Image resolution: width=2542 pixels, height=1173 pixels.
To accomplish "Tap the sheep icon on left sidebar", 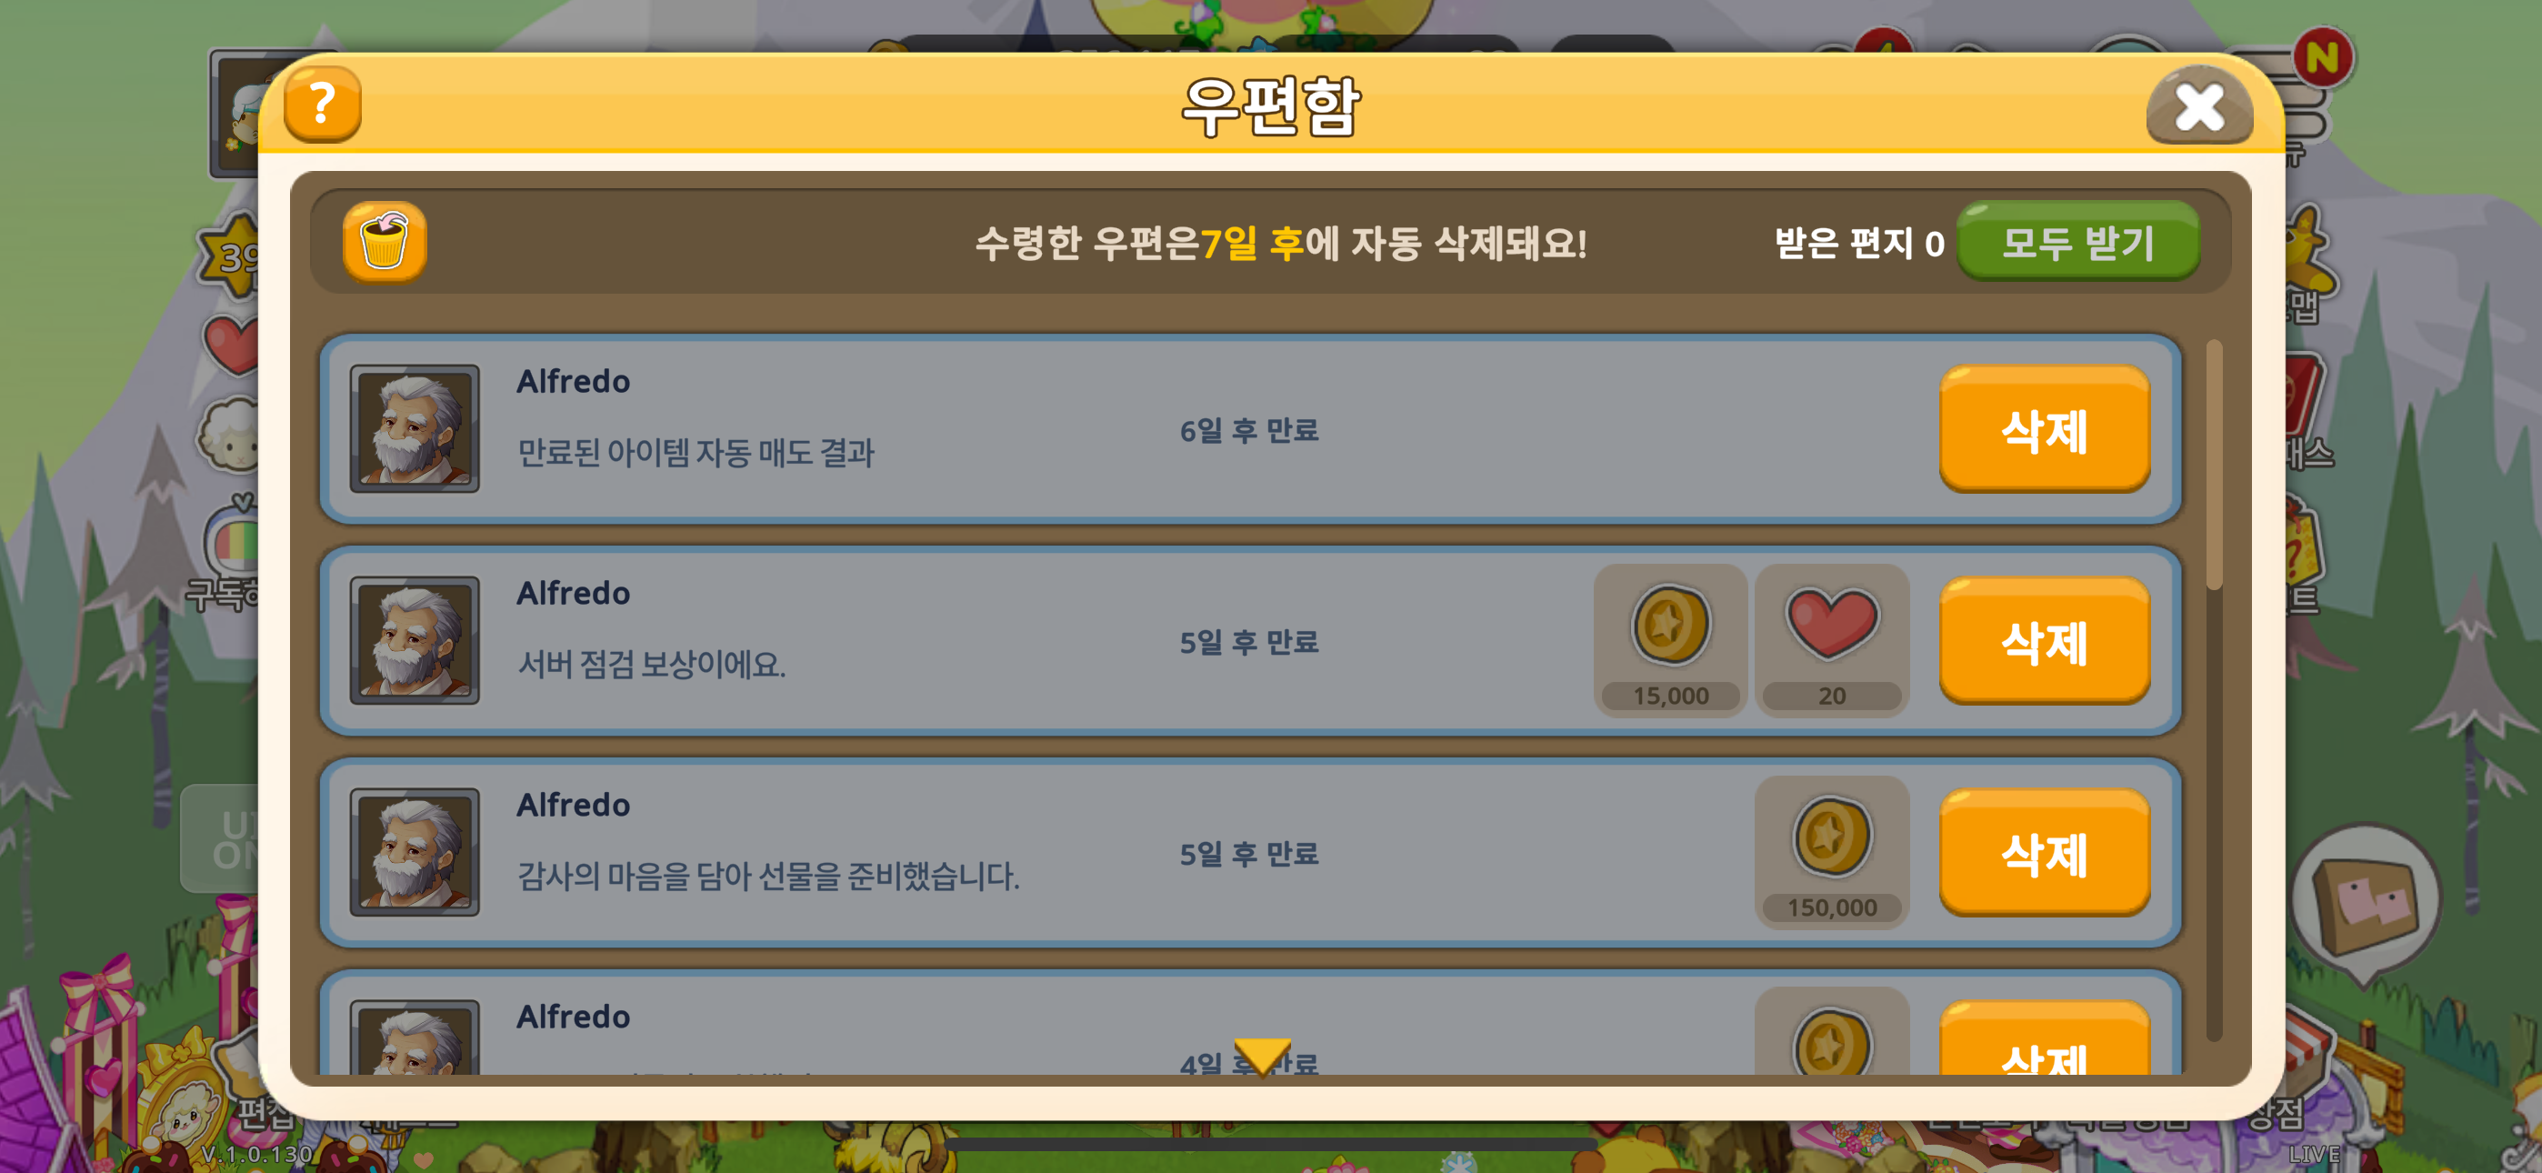I will [x=229, y=435].
